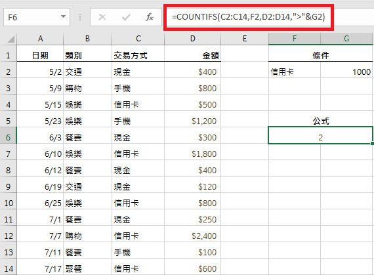Select row 12 header
Viewport: 374px width, 275px height.
(x=9, y=236)
